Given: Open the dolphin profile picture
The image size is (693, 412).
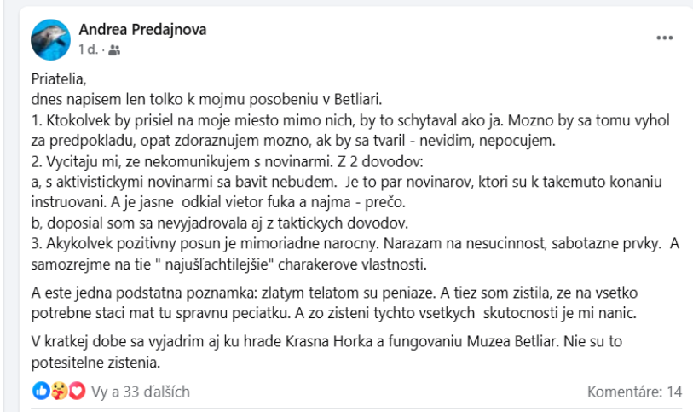Looking at the screenshot, I should click(x=50, y=39).
